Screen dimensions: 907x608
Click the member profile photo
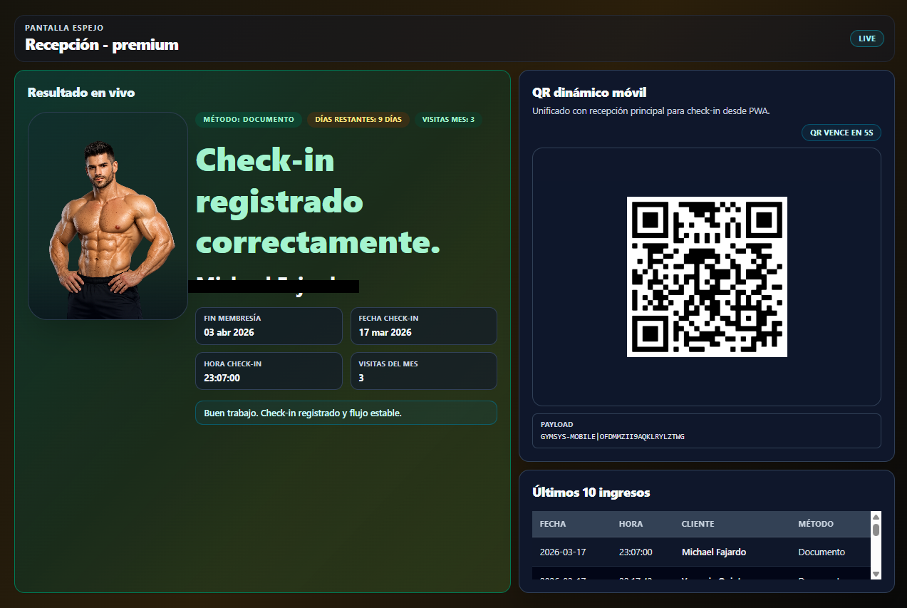(108, 216)
